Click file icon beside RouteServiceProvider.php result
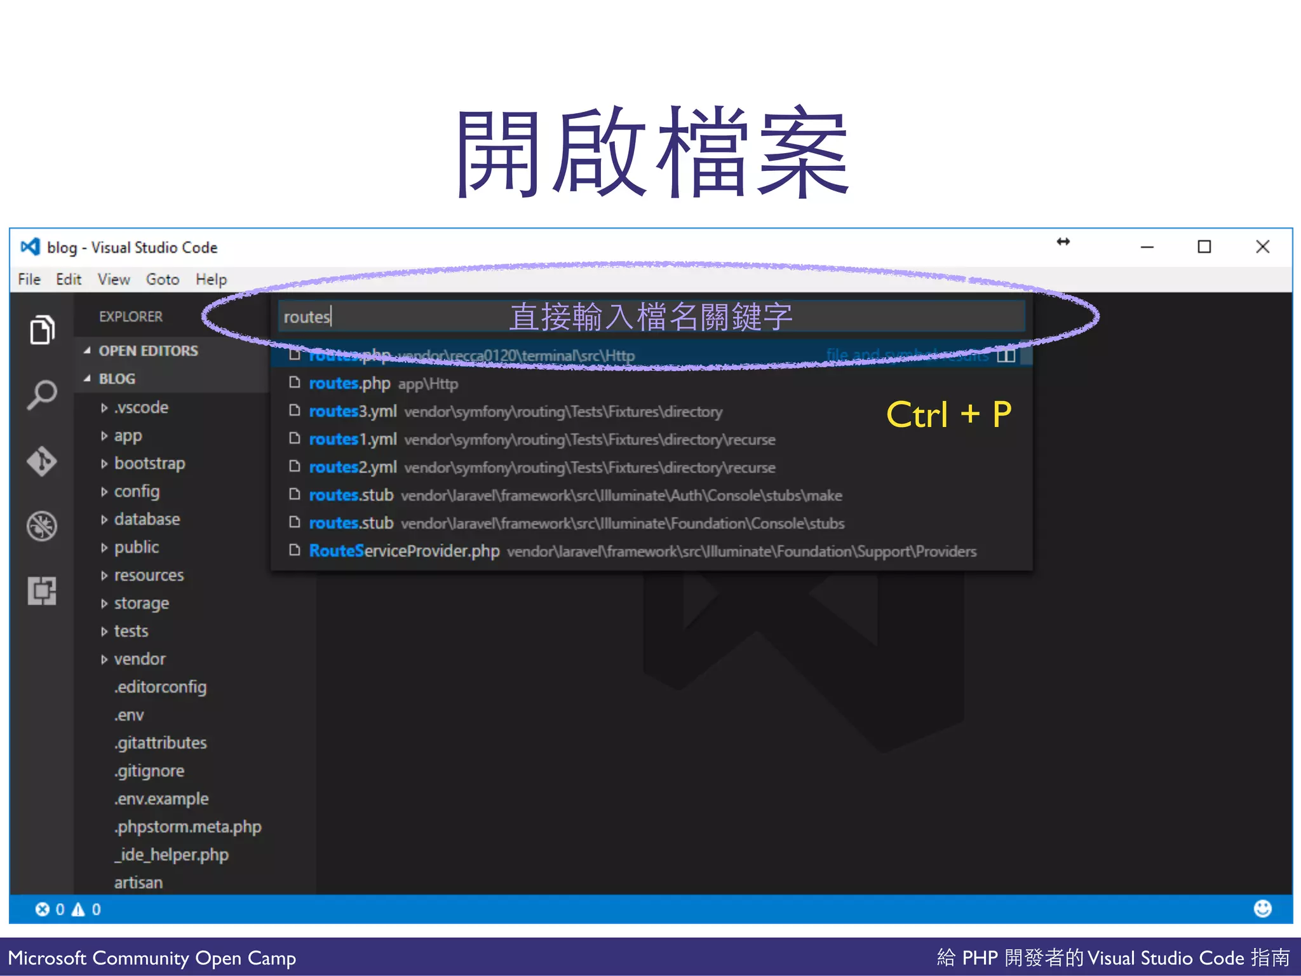The image size is (1301, 976). pos(294,550)
